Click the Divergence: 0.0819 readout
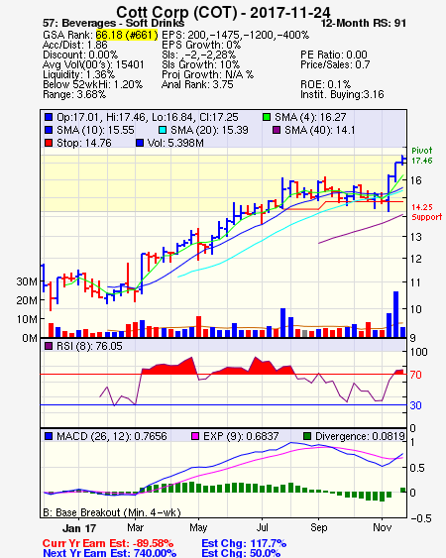 pos(360,436)
